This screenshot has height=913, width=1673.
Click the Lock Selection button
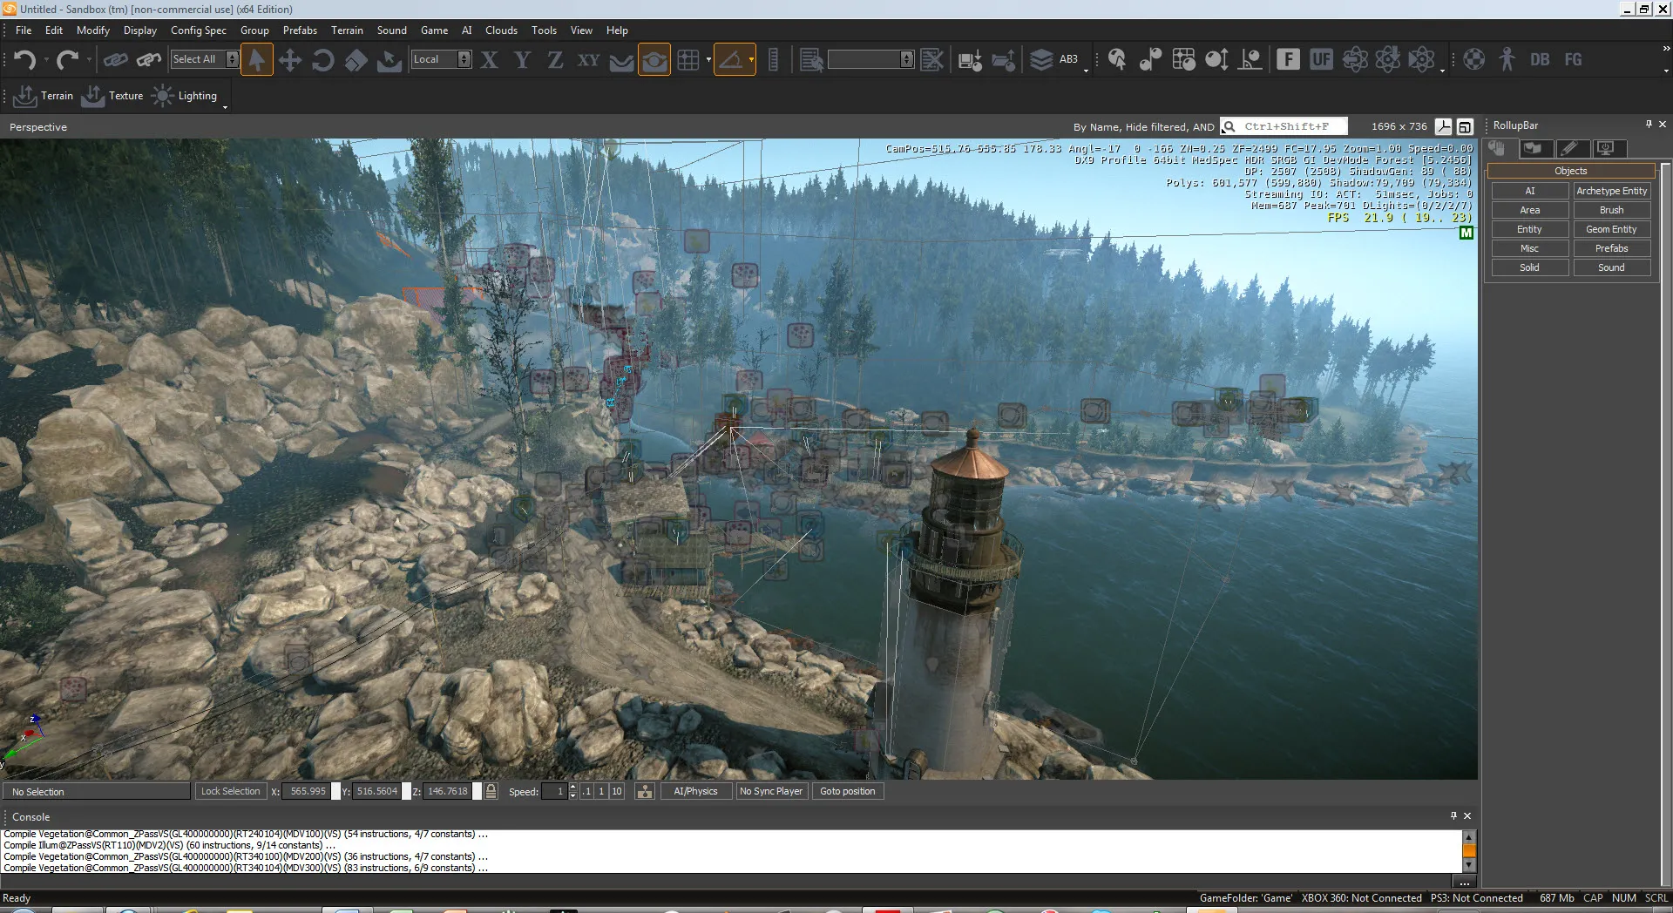[x=231, y=791]
